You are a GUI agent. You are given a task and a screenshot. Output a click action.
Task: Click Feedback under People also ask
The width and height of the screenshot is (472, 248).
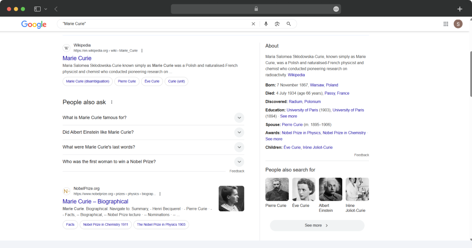click(237, 171)
